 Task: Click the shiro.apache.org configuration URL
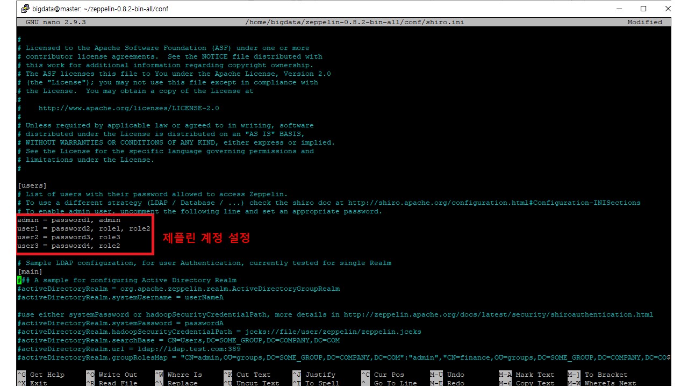coord(494,203)
